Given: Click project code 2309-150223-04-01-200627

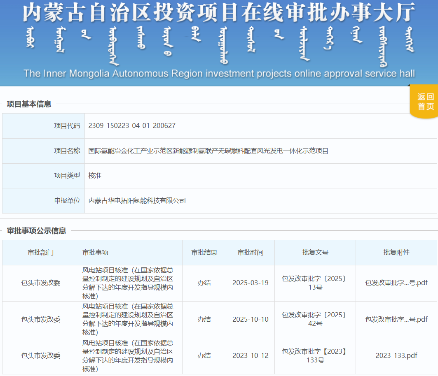Looking at the screenshot, I should [132, 126].
